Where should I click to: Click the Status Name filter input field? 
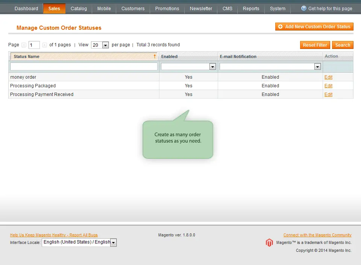click(83, 66)
